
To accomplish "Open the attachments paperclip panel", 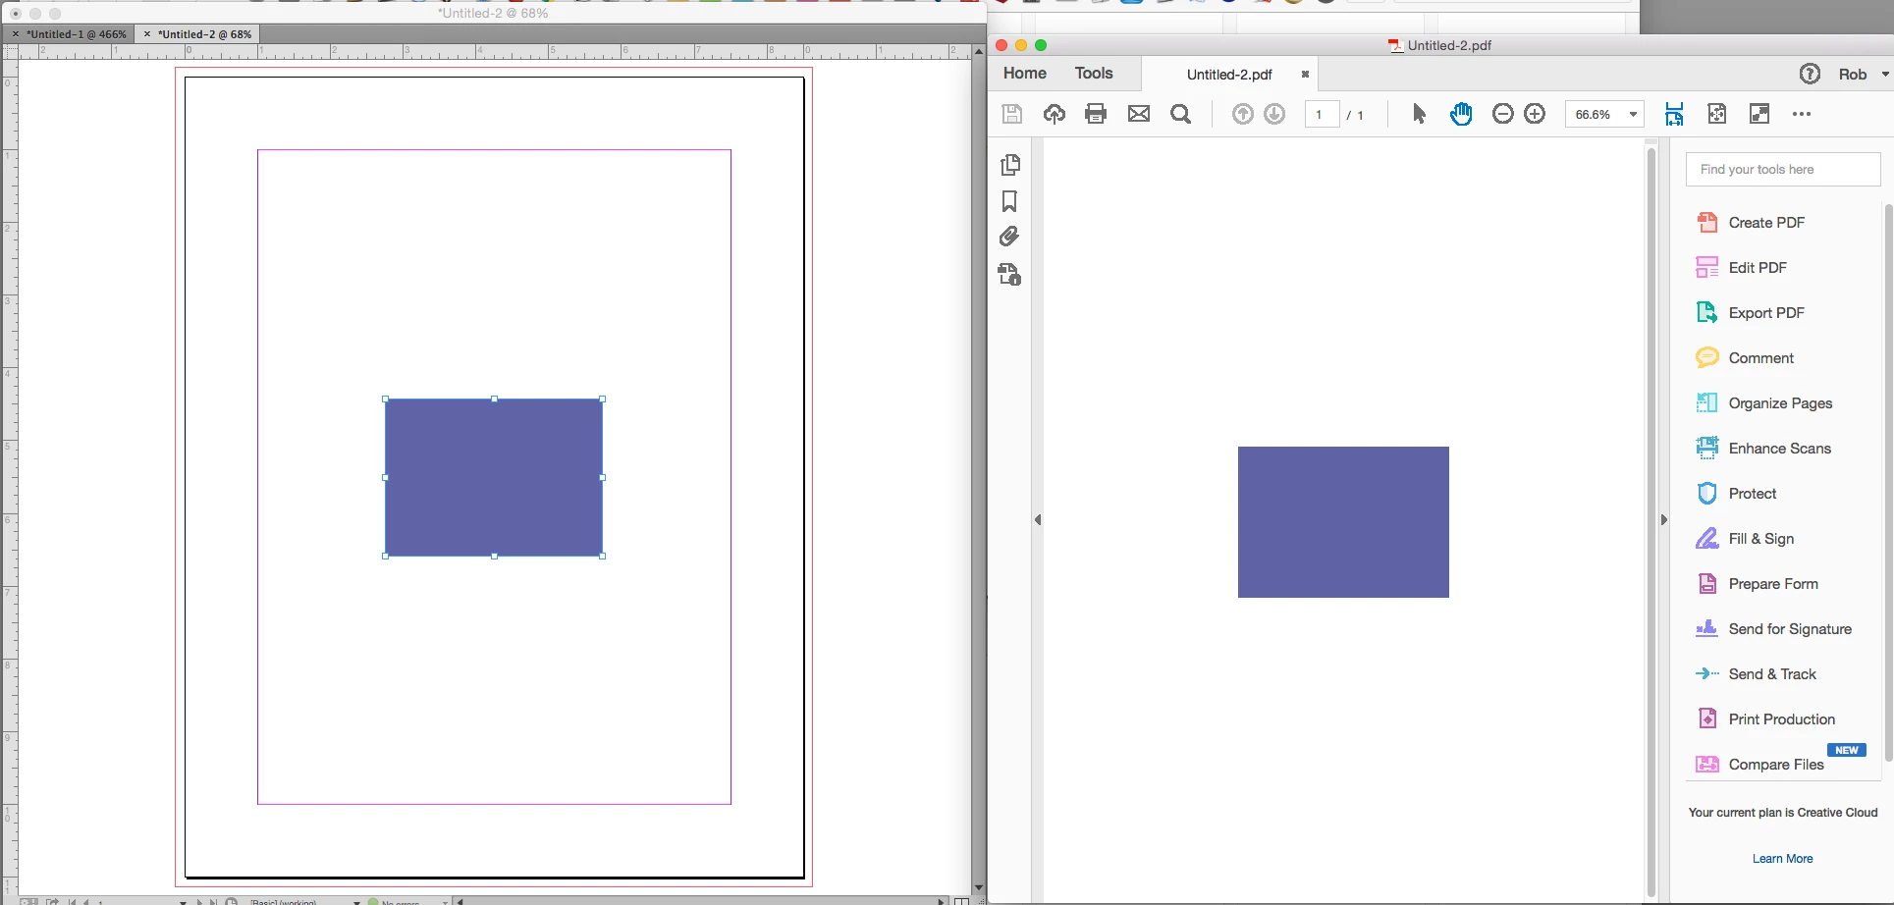I will tap(1009, 237).
